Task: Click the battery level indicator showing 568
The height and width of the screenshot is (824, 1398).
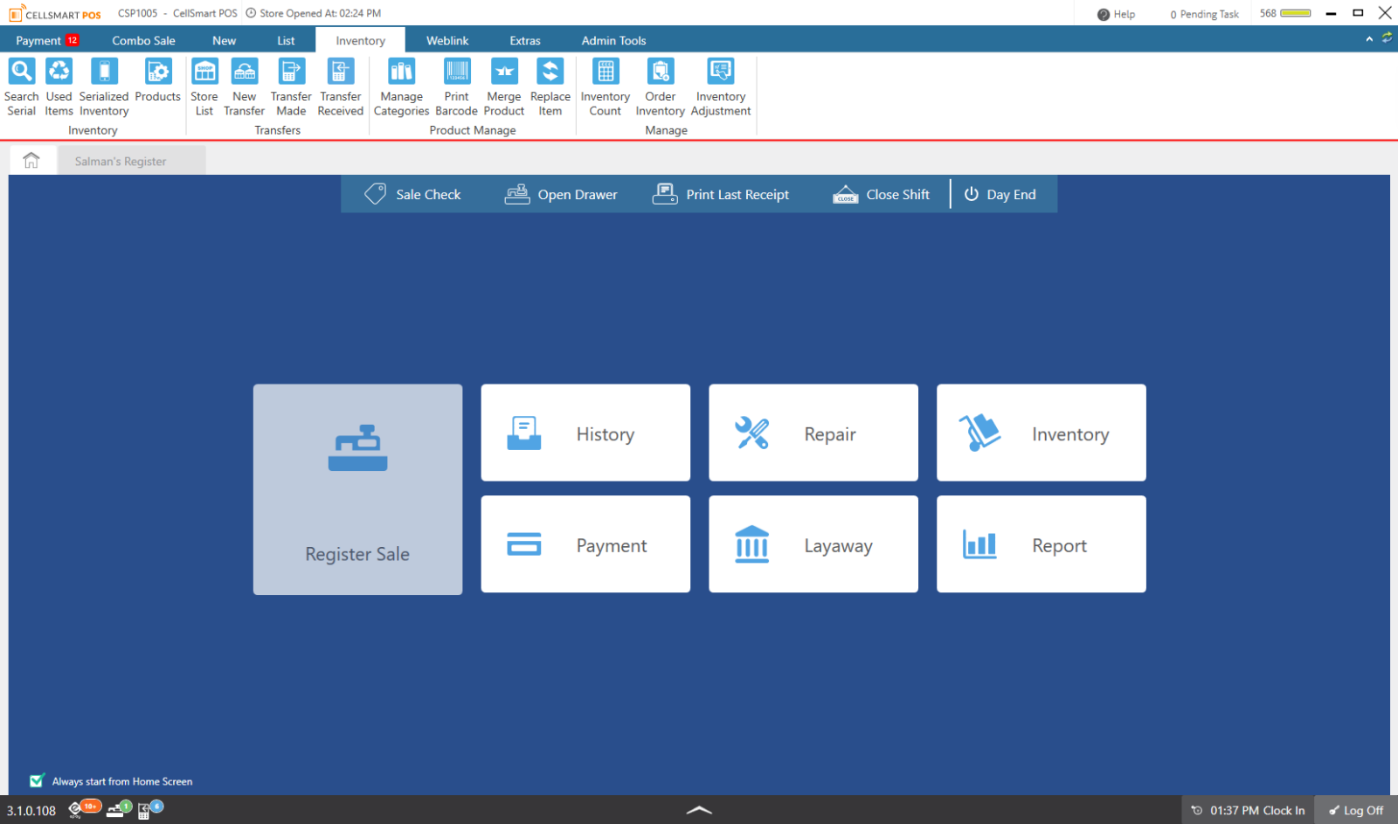Action: click(1284, 13)
